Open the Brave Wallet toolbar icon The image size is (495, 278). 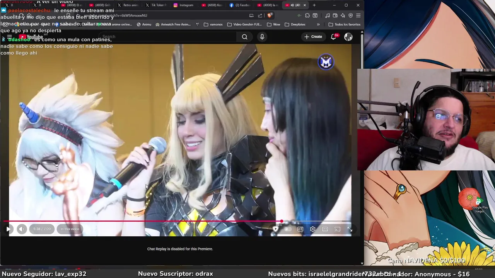point(335,15)
